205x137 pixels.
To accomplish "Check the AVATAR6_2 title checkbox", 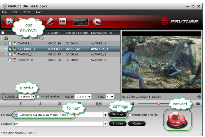I will (10, 60).
